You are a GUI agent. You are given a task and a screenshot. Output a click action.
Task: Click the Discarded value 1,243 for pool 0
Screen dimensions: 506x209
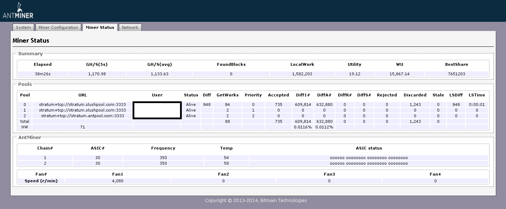415,104
